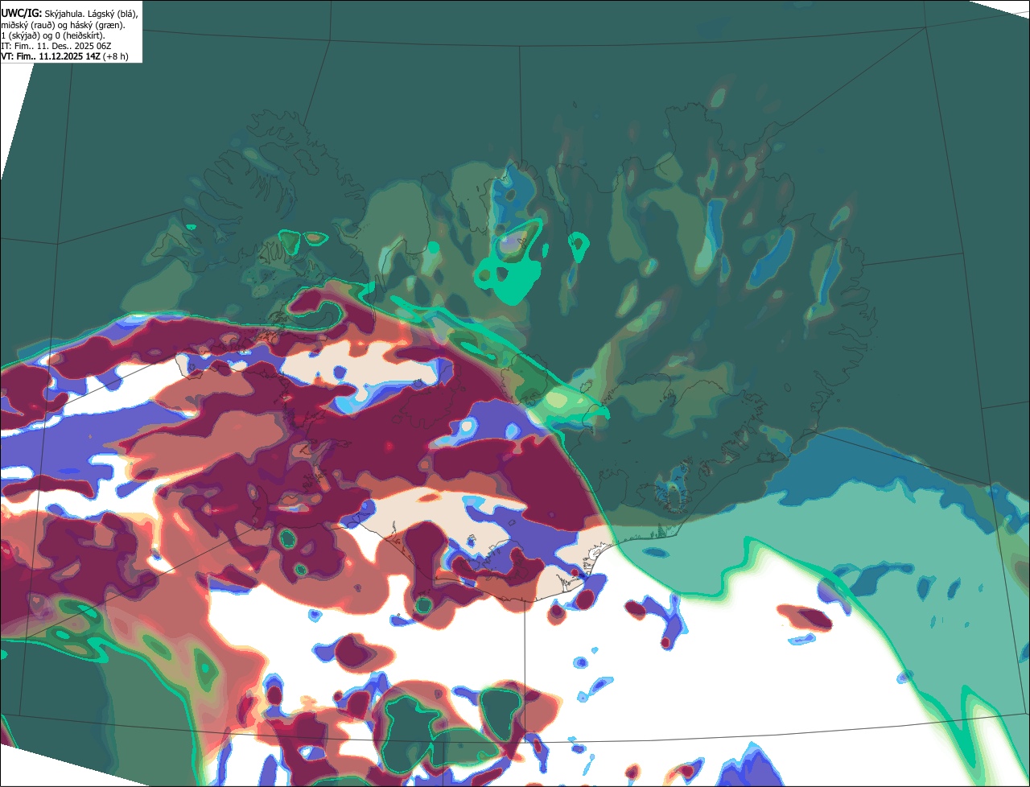This screenshot has height=787, width=1030.
Task: Click the "UWC/IG:" label in the legend
Action: coord(22,14)
